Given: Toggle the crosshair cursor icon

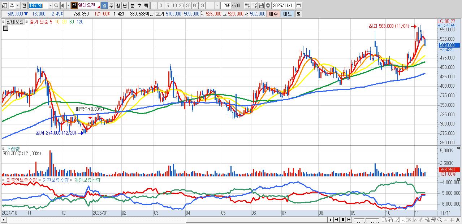Looking at the screenshot, I should [x=403, y=220].
